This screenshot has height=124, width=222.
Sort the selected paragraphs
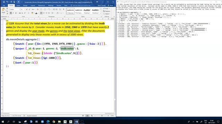tap(60, 9)
